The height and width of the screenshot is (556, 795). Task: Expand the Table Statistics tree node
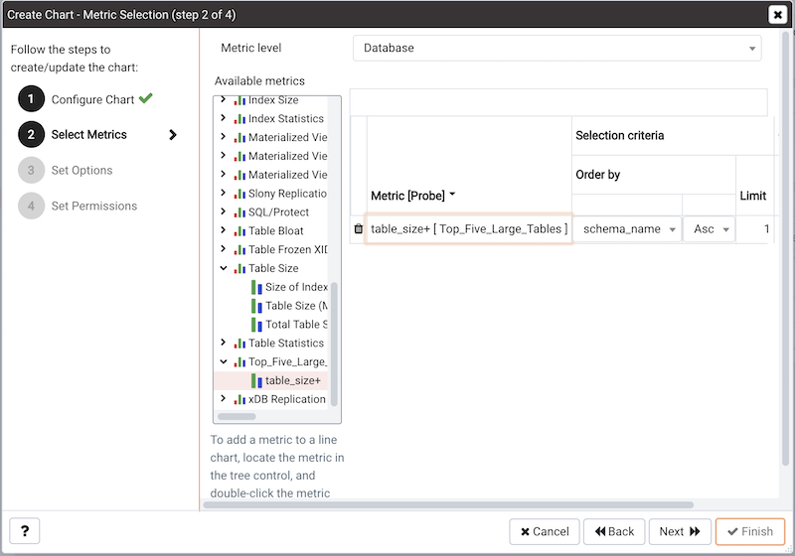click(223, 343)
